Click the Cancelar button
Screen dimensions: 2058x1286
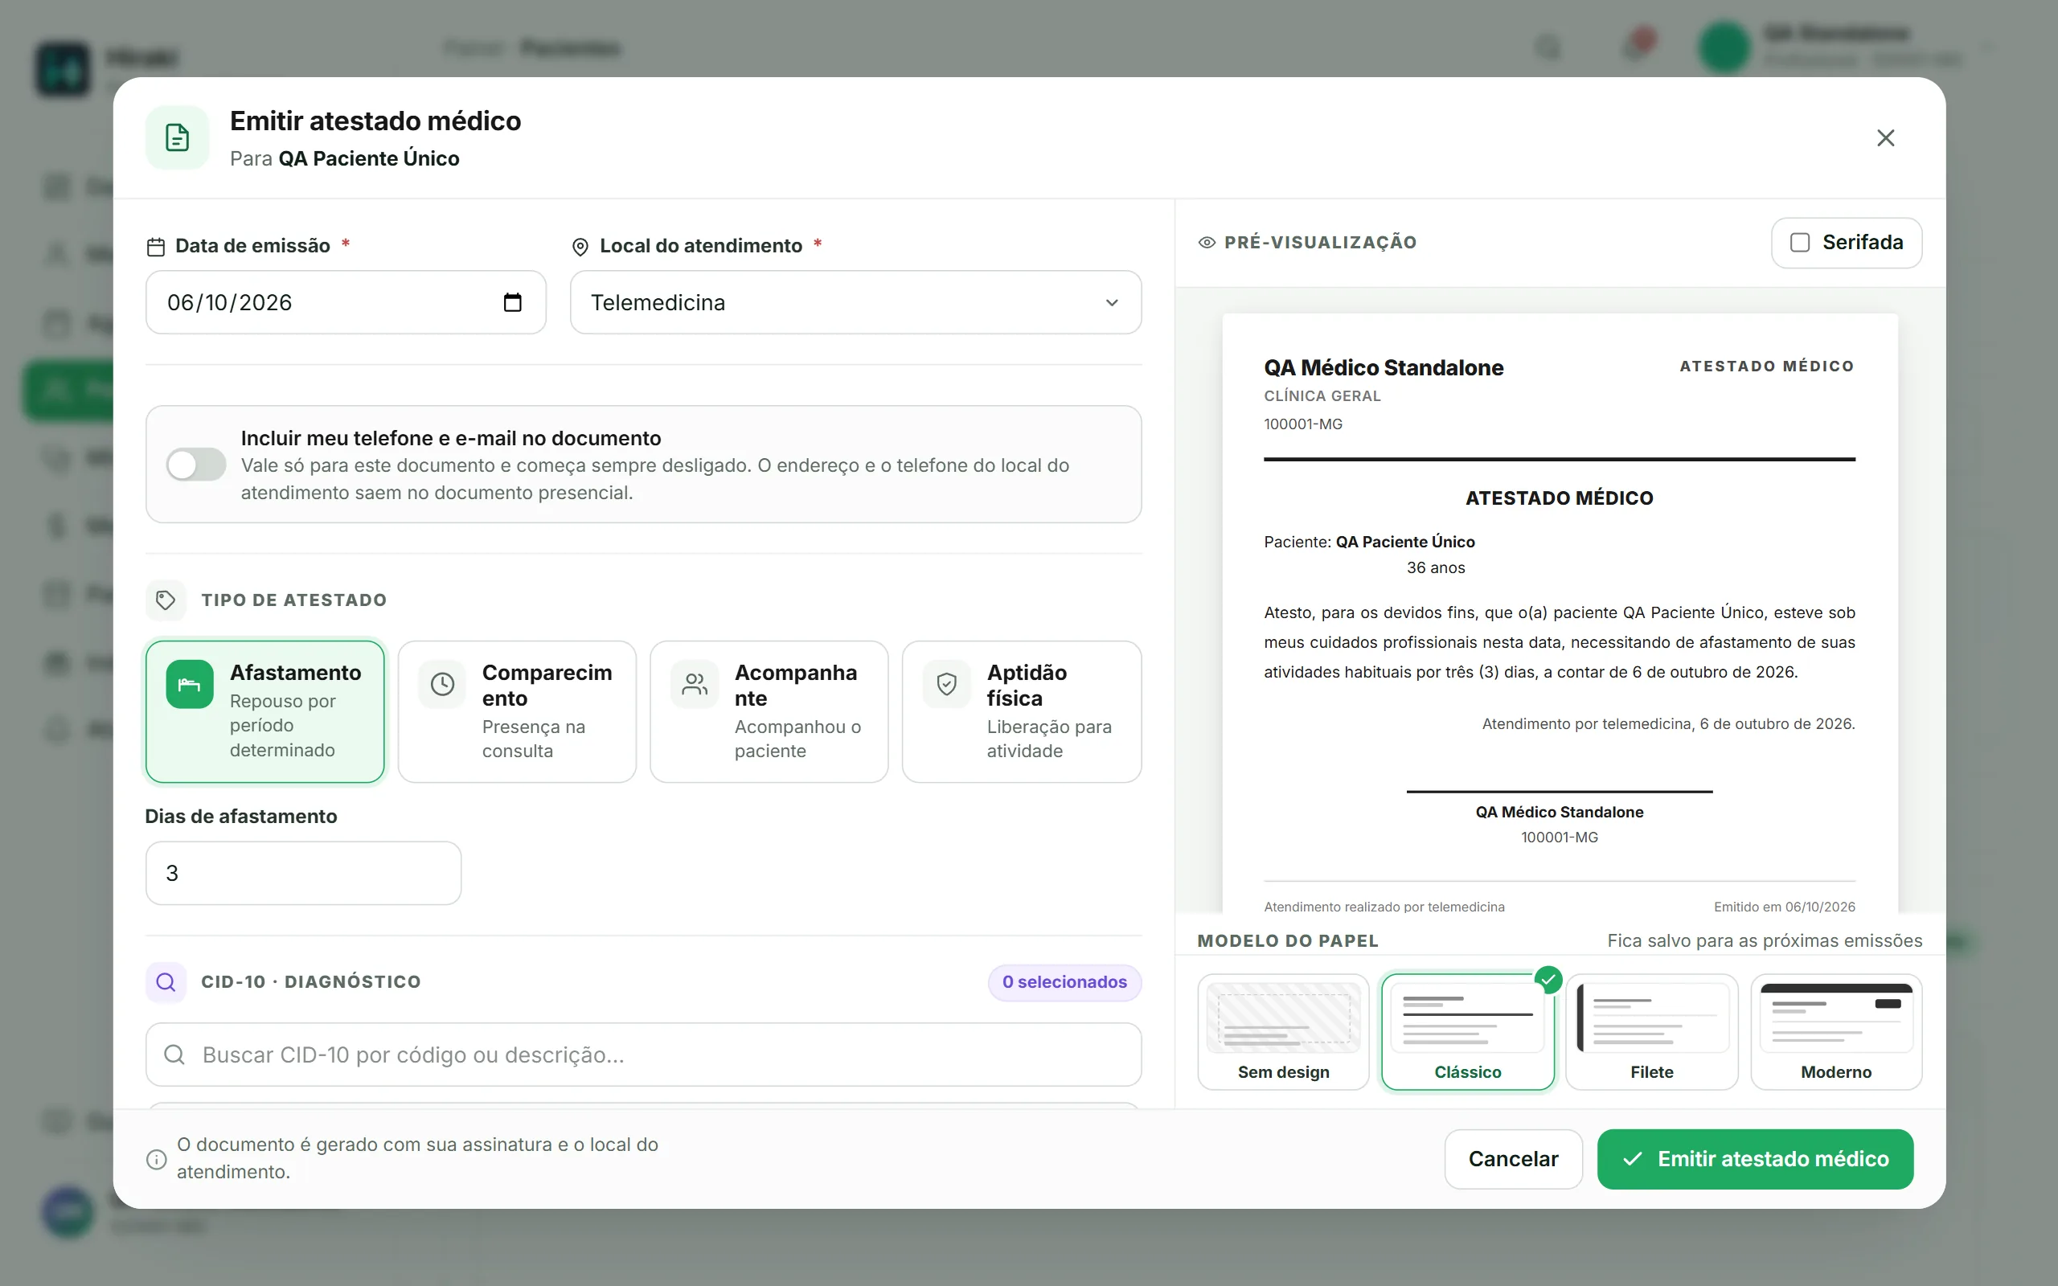coord(1513,1159)
